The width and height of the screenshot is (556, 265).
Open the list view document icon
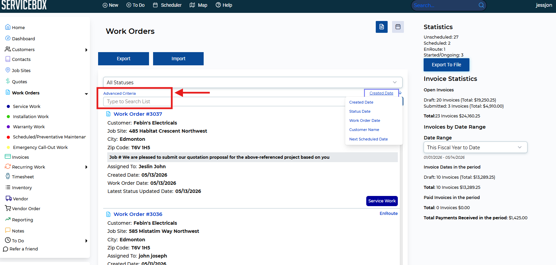pos(382,27)
